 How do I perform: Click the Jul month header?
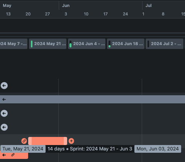(x=149, y=5)
